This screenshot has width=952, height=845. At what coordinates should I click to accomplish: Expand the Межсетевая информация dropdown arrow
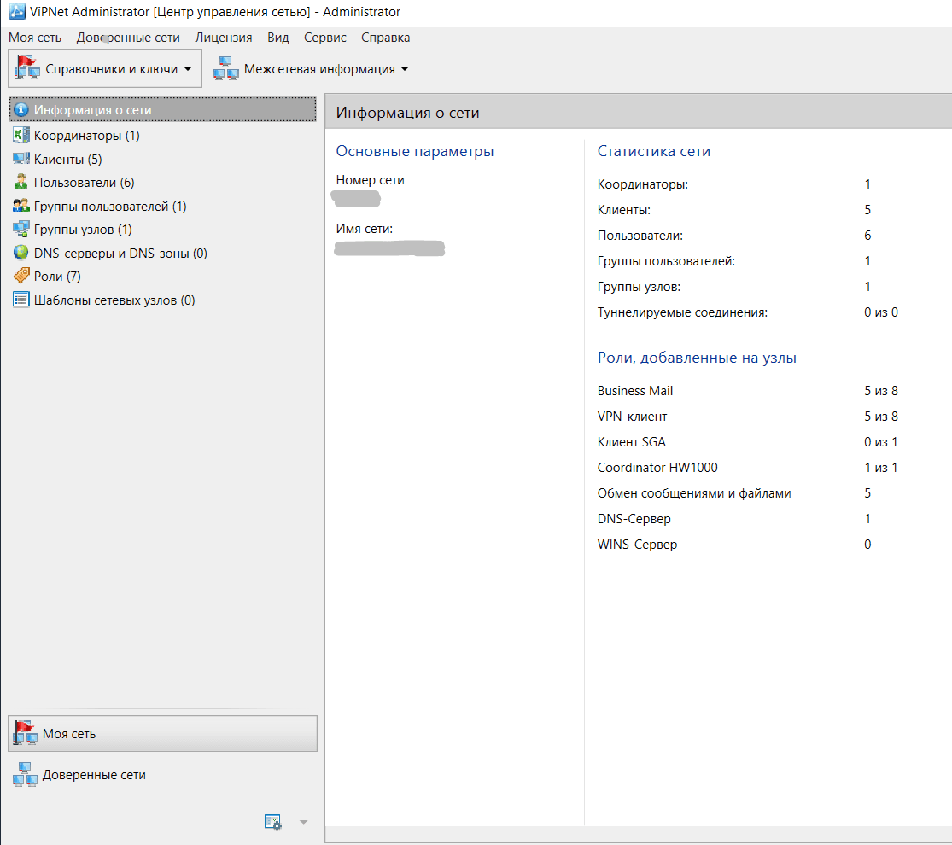tap(405, 69)
